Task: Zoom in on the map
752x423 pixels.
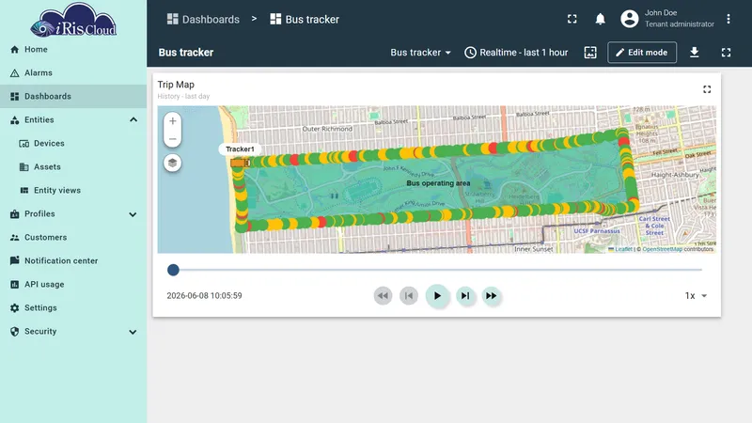Action: click(173, 121)
